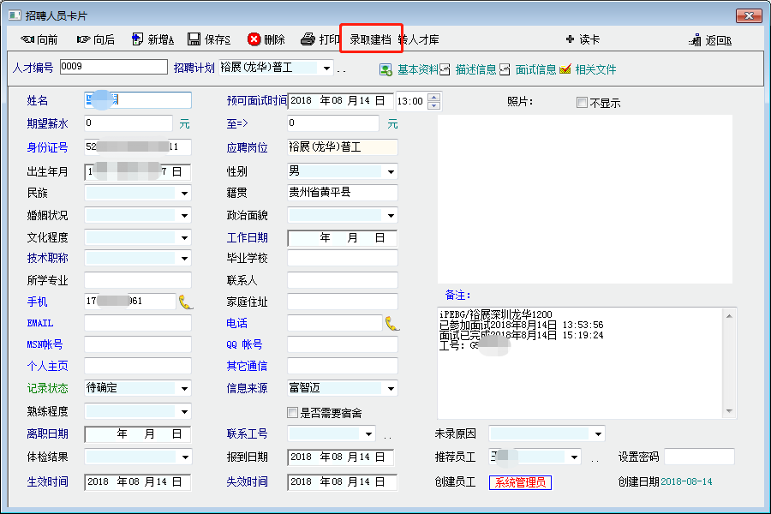Expand the 性别 gender dropdown
The height and width of the screenshot is (514, 771).
(391, 171)
